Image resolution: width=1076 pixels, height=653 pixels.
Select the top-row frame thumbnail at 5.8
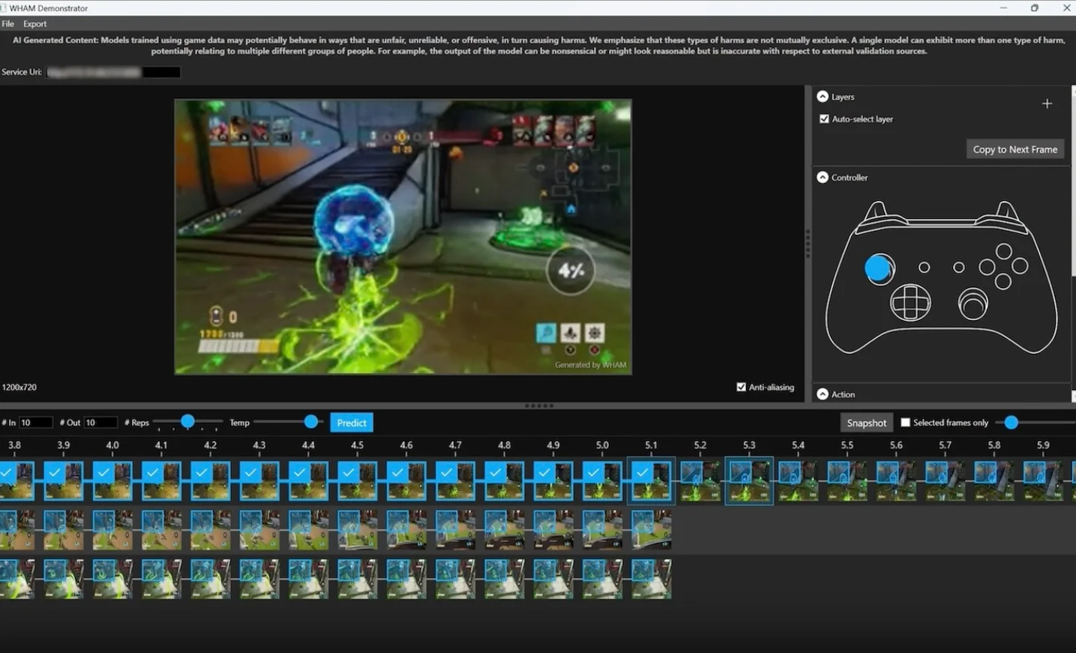(994, 481)
